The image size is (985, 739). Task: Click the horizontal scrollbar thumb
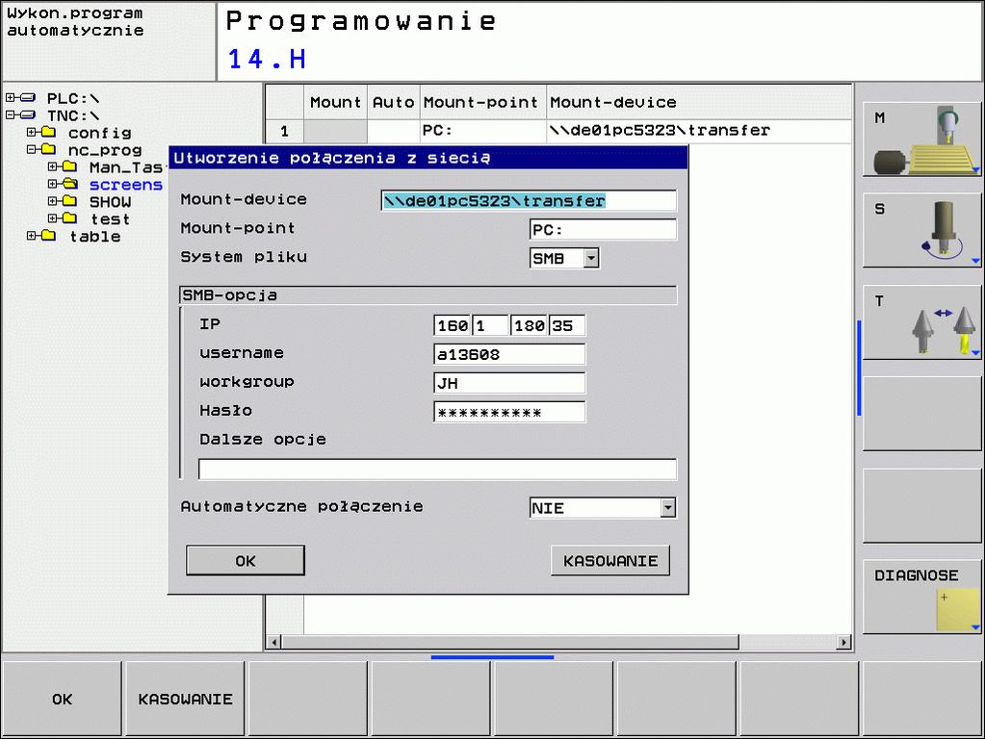[x=509, y=643]
